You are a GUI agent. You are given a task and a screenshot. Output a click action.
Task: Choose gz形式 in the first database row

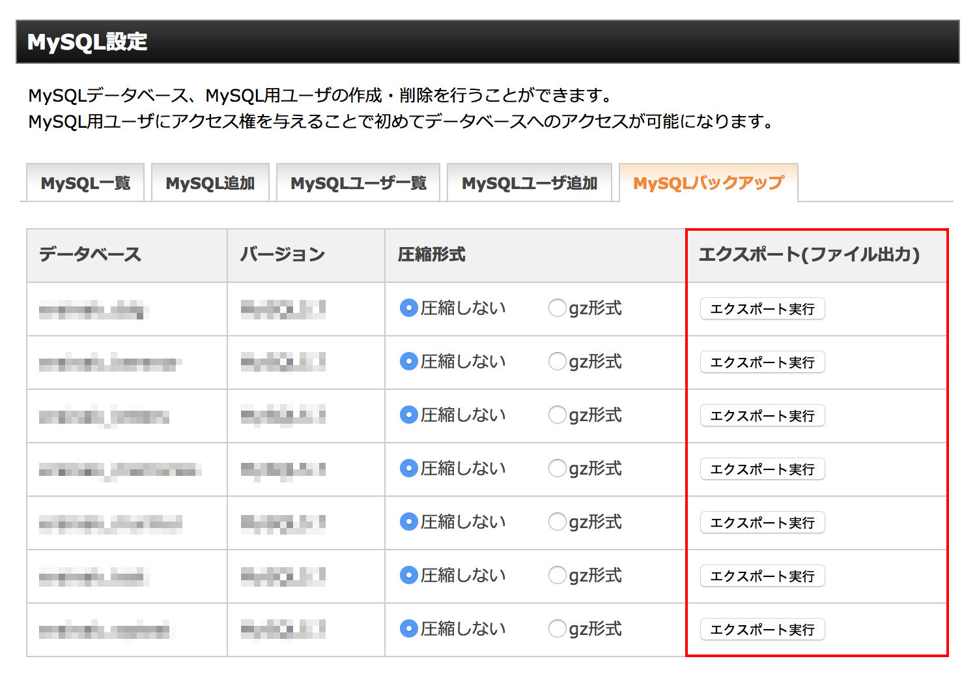[557, 308]
